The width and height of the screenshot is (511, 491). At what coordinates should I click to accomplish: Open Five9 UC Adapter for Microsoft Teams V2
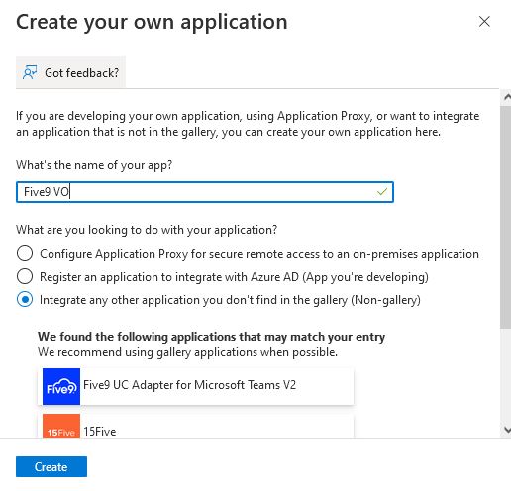click(195, 386)
